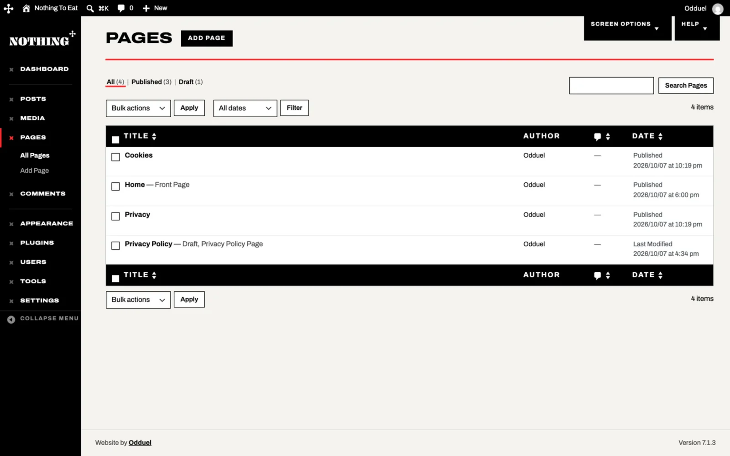Click the sort arrows next to the bottom Title
Screen dimensions: 730x456
point(154,275)
